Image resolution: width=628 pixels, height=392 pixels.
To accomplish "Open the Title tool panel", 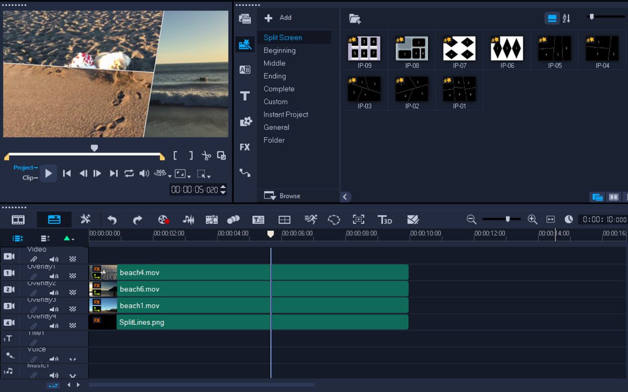I will tap(244, 96).
